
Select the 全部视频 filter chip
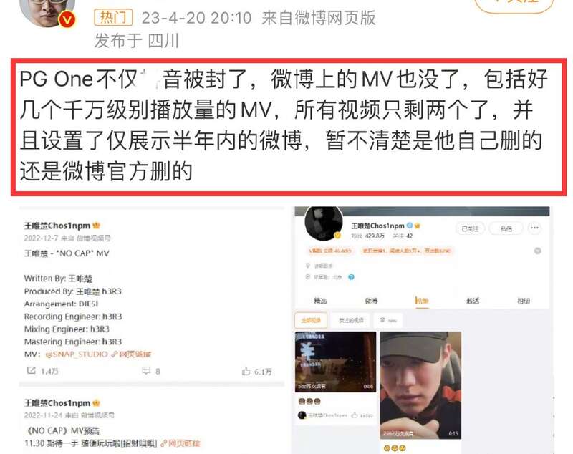pos(311,320)
